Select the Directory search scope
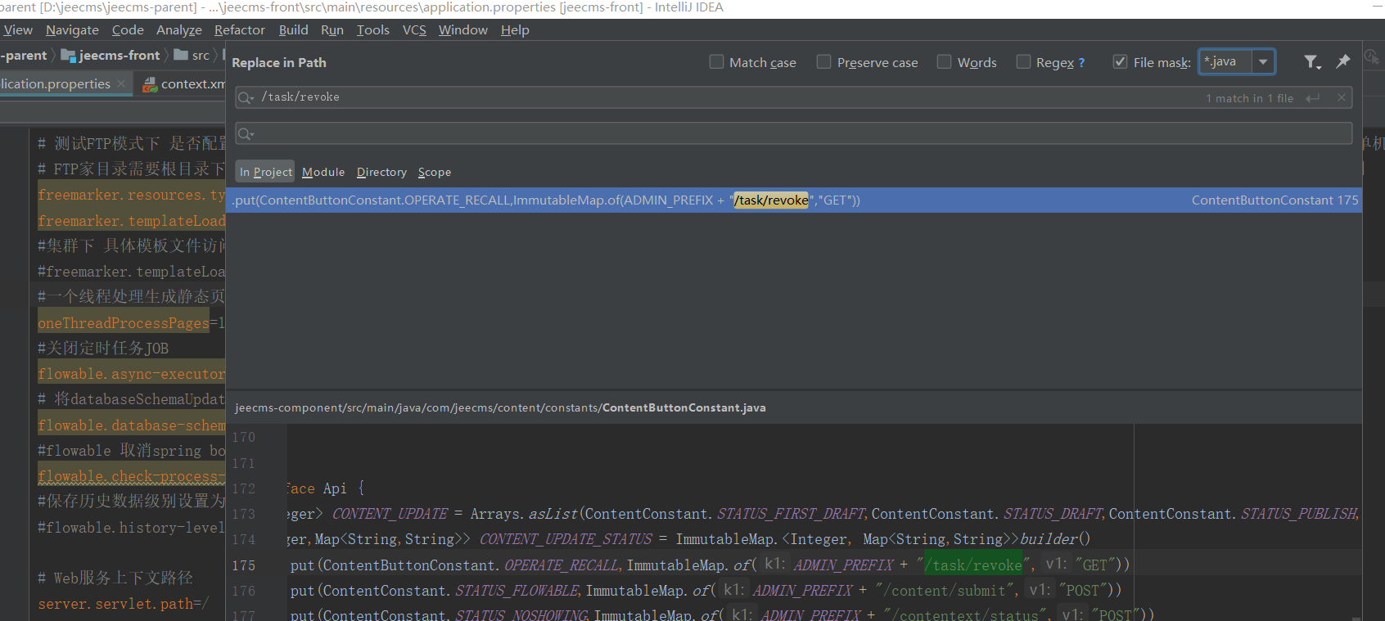Screen dimensions: 1385x621 point(381,173)
